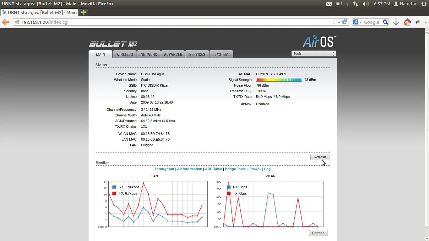Click the new tab plus icon
The height and width of the screenshot is (241, 429).
(83, 12)
